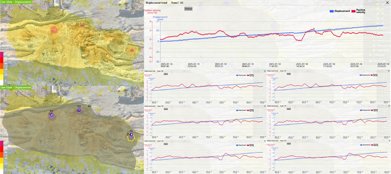Toggle Displacement legend in D4 trend panel
Image resolution: width=391 pixels, height=174 pixels.
pyautogui.click(x=241, y=145)
